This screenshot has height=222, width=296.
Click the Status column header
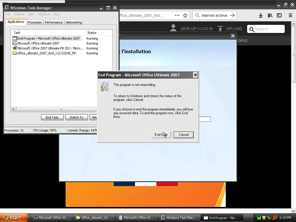tap(98, 33)
